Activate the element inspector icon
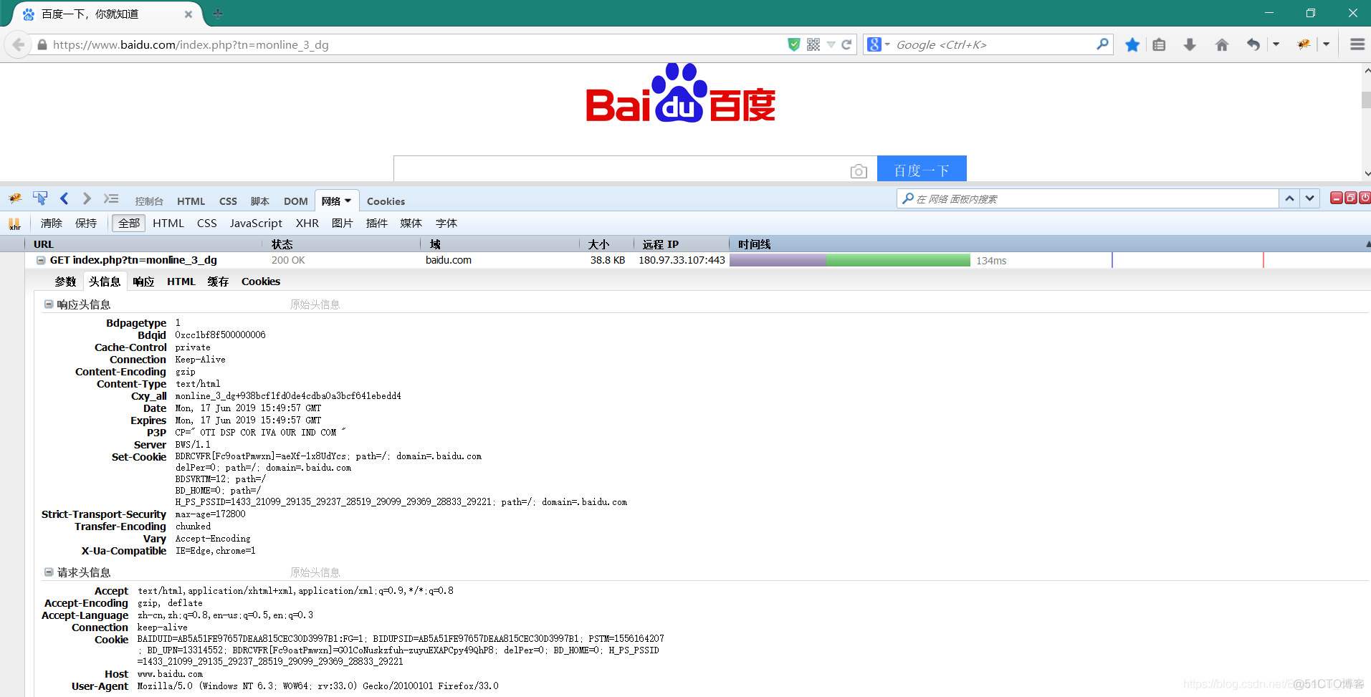The image size is (1371, 697). click(x=40, y=198)
